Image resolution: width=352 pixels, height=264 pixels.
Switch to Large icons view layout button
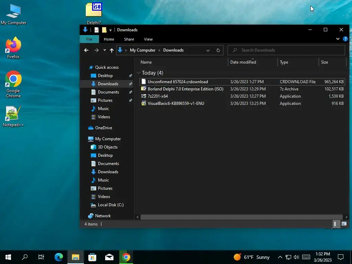coord(344,224)
